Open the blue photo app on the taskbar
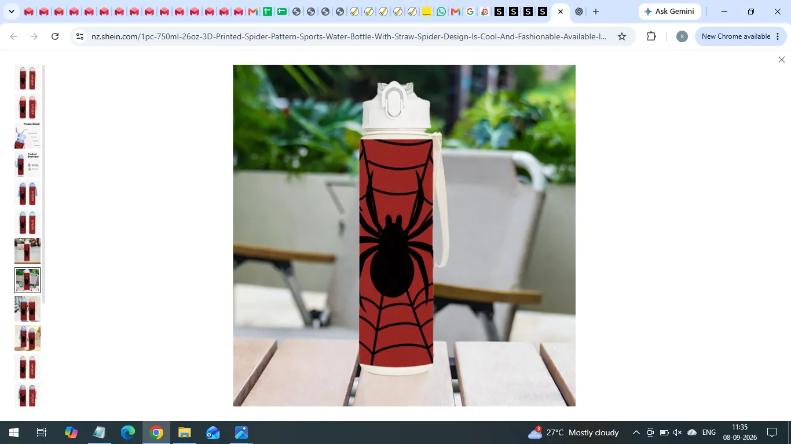This screenshot has width=791, height=444. click(x=241, y=432)
